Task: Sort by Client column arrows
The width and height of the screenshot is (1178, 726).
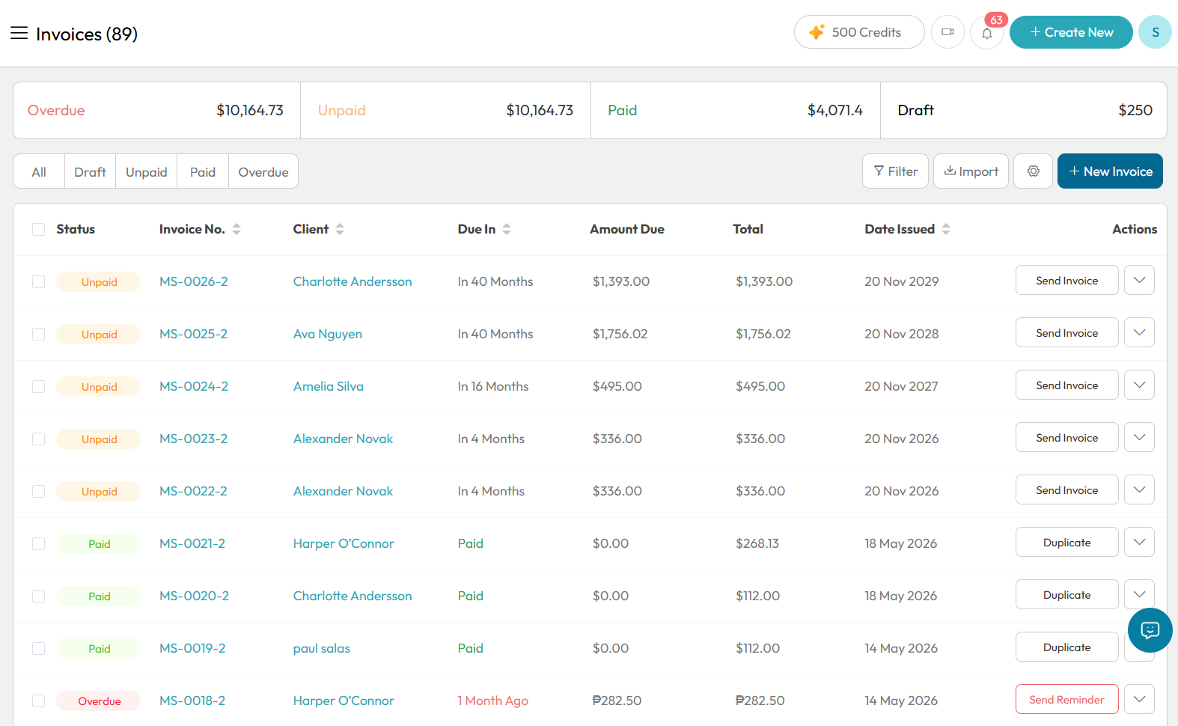Action: [x=340, y=229]
